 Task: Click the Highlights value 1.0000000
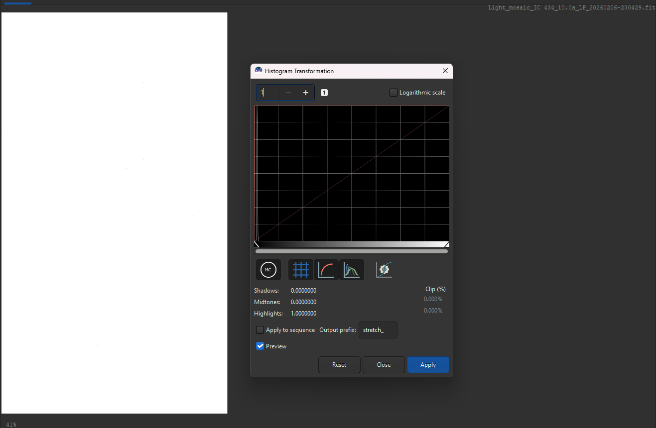tap(303, 314)
